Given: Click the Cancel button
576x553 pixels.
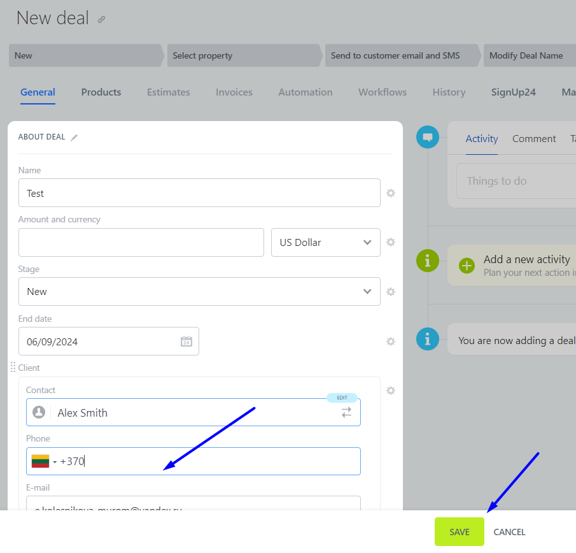Looking at the screenshot, I should coord(509,532).
